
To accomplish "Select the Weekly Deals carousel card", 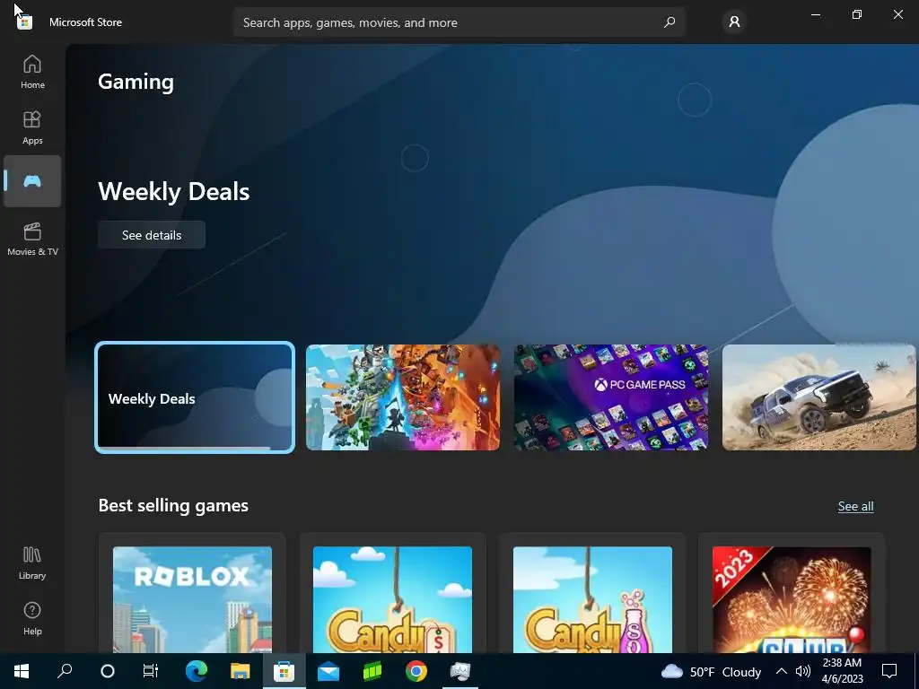I will click(195, 397).
